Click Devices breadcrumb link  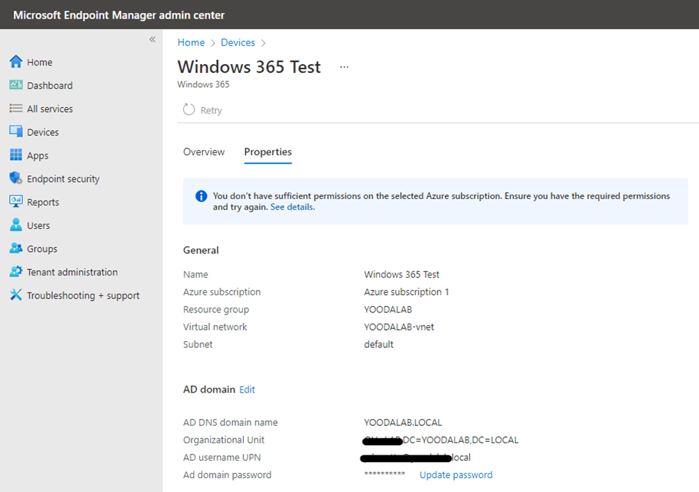pyautogui.click(x=238, y=42)
